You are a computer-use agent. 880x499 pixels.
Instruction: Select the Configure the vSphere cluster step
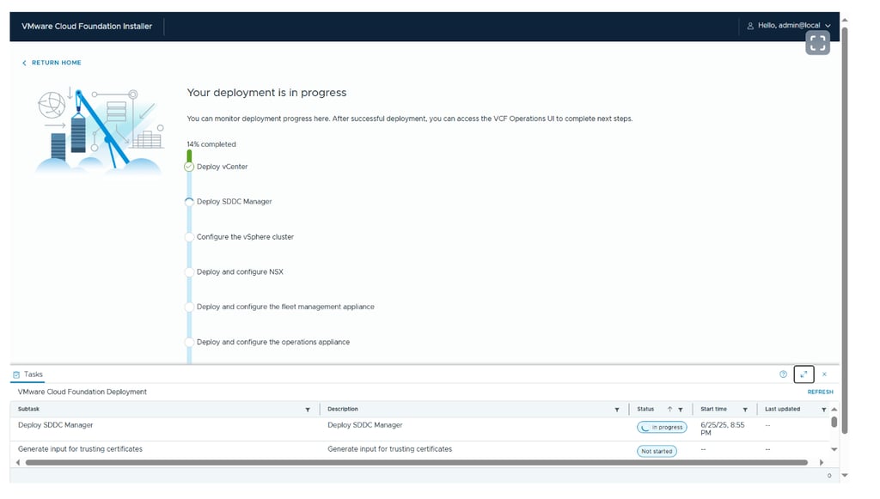click(245, 236)
